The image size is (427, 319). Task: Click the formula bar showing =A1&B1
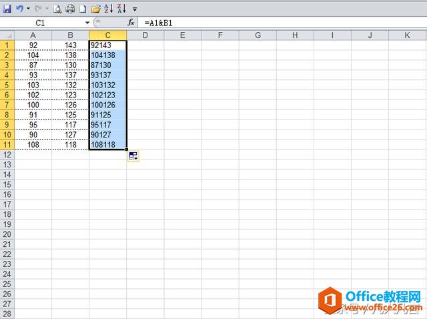coord(283,23)
